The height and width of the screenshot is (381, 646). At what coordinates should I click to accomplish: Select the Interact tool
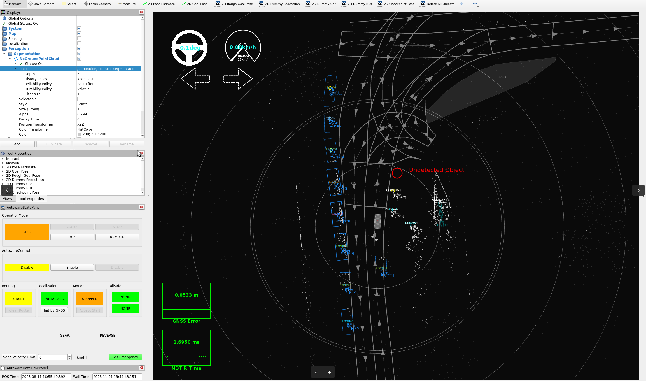tap(13, 4)
